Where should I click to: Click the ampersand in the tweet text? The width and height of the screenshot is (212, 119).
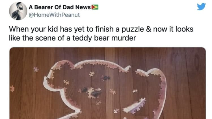149,29
